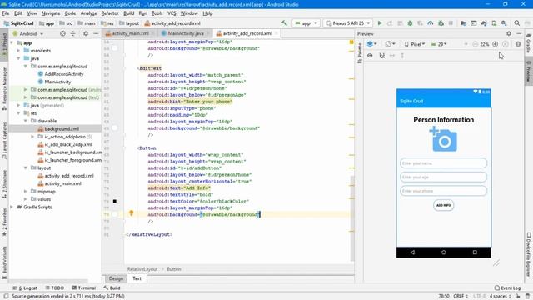Open the AVD Manager phone icon

(494, 23)
